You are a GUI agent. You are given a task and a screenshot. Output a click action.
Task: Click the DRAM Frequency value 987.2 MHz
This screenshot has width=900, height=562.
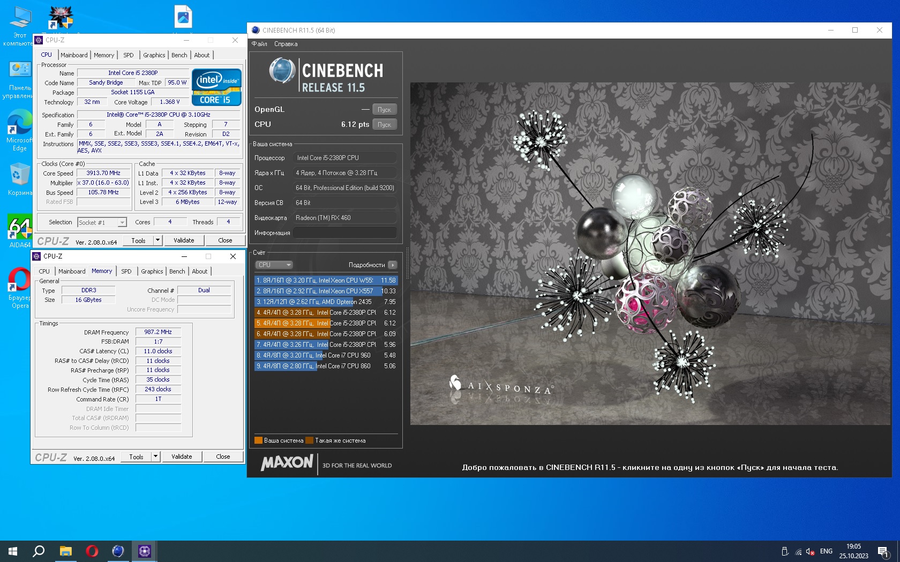tap(158, 332)
